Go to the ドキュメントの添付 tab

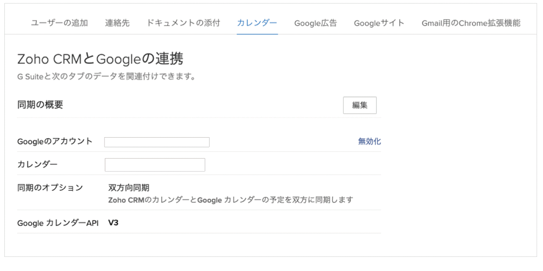click(183, 23)
